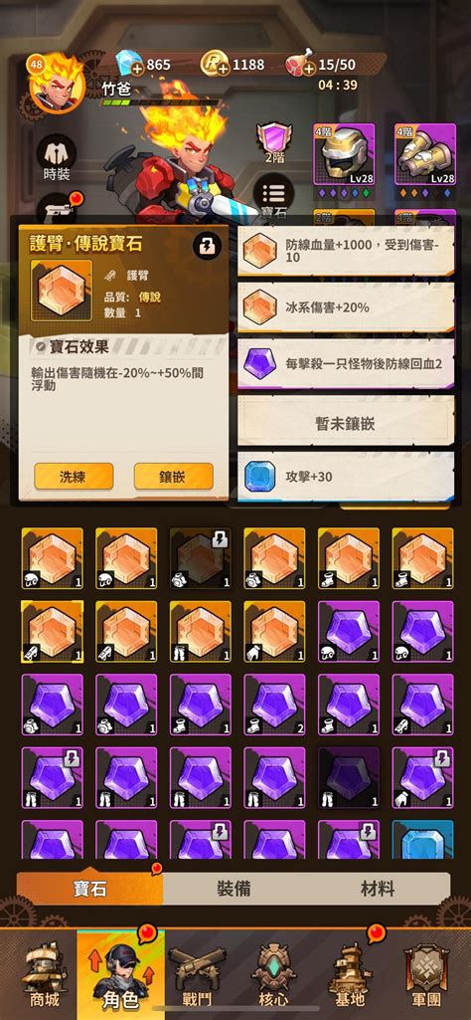The width and height of the screenshot is (471, 1020).
Task: Add stamina with the meat plus icon
Action: (x=308, y=68)
